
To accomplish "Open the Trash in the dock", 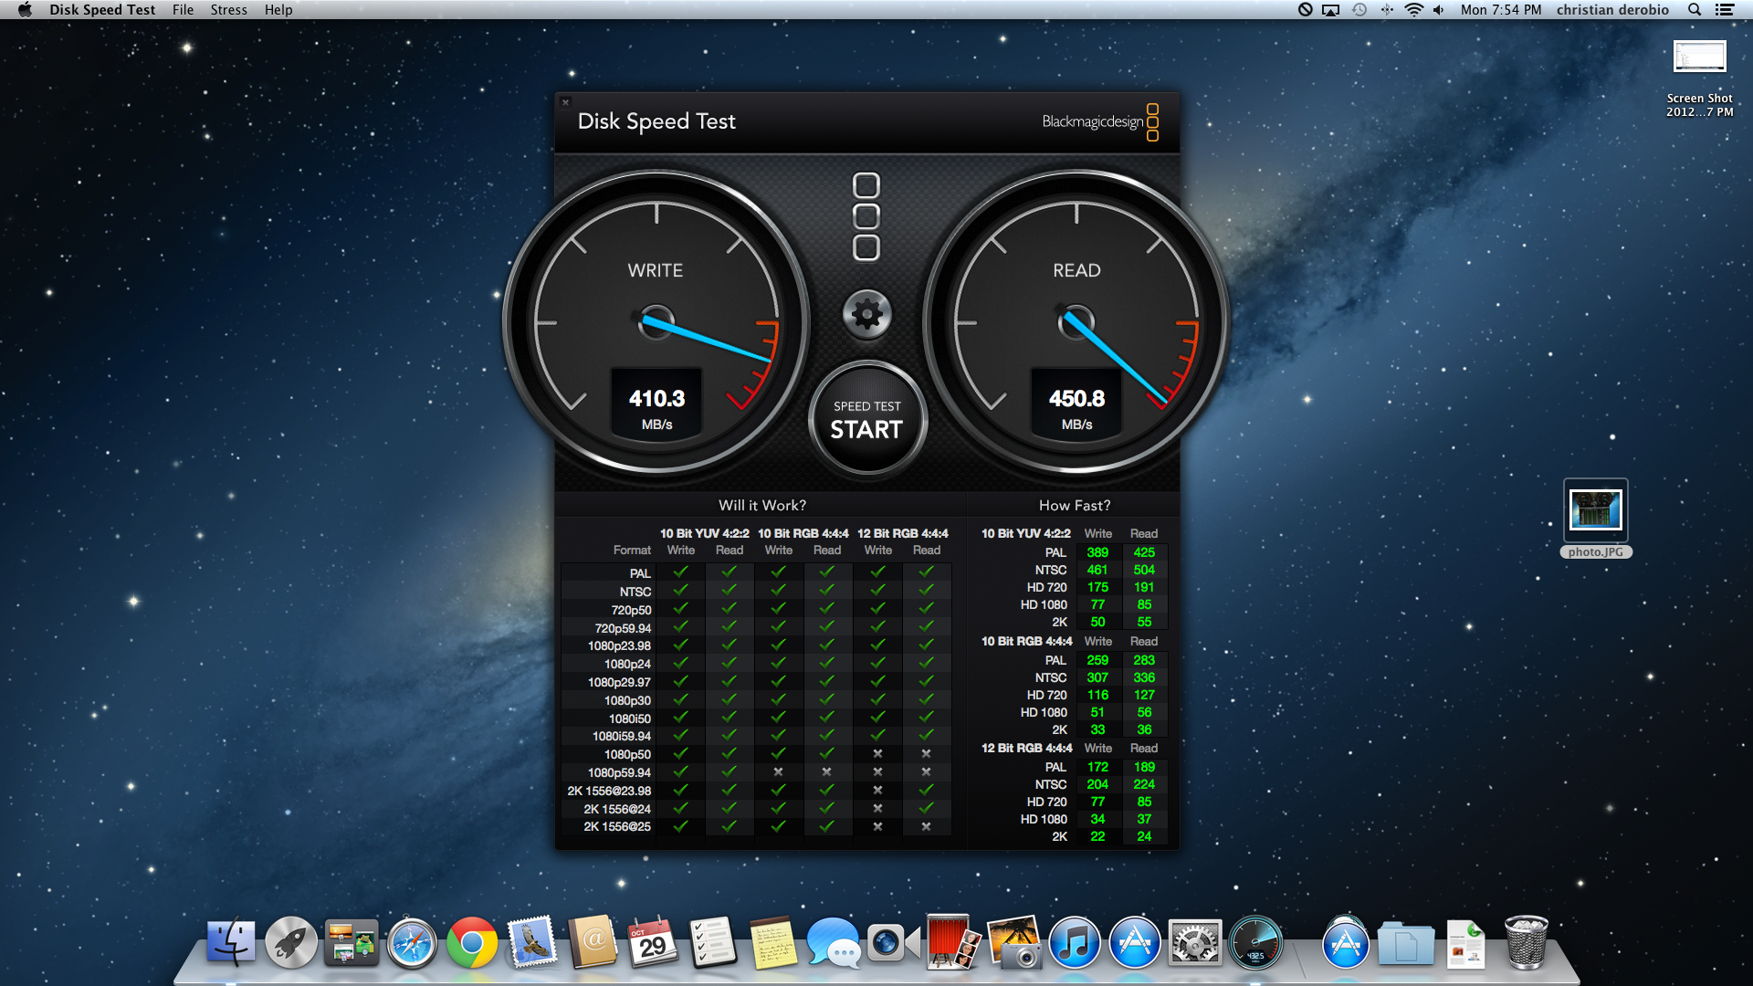I will 1526,943.
